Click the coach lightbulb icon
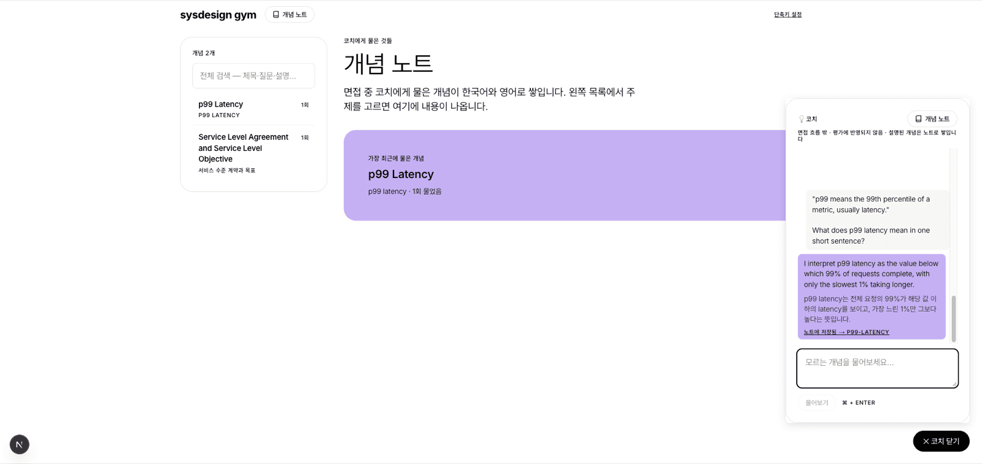The width and height of the screenshot is (982, 464). [x=801, y=119]
